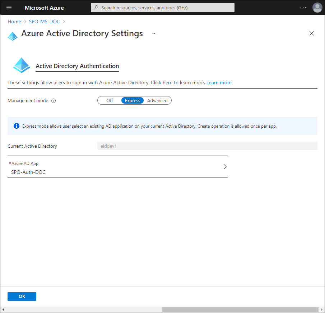Click the Azure Active Directory pyramid icon

click(22, 66)
